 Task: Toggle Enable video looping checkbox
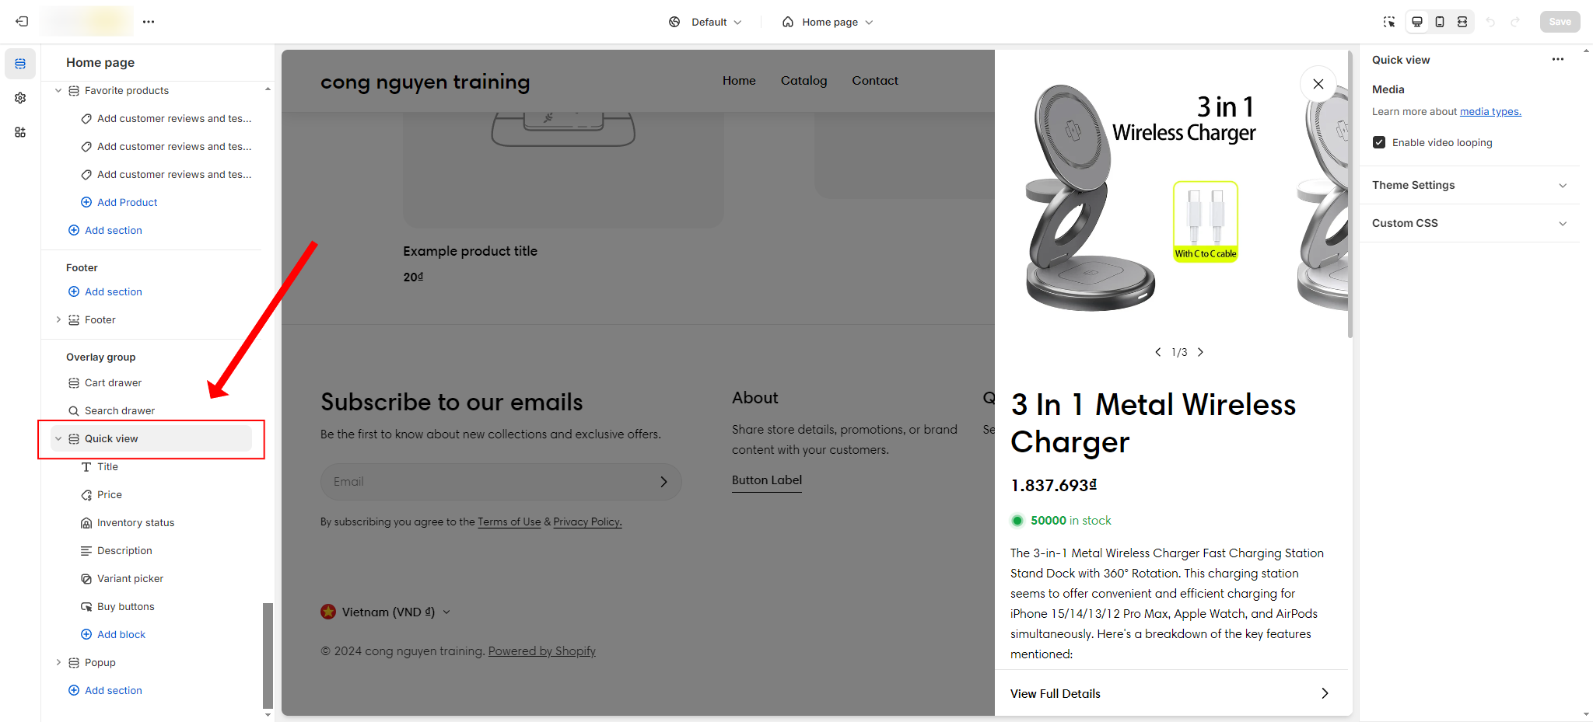[x=1379, y=142]
